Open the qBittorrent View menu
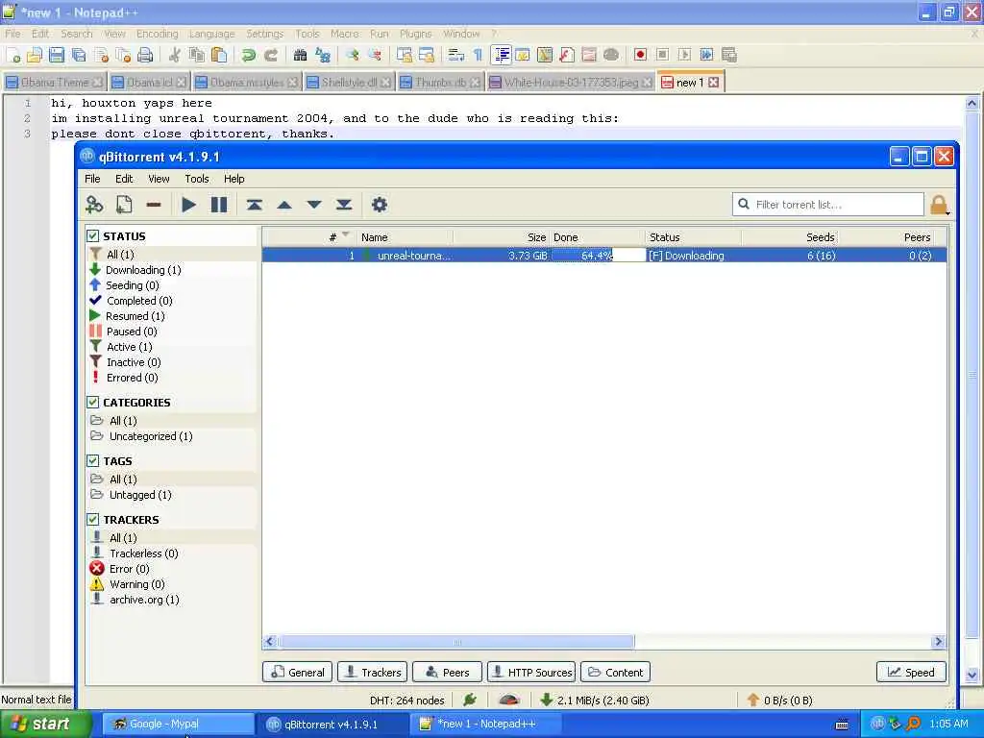 click(x=159, y=179)
